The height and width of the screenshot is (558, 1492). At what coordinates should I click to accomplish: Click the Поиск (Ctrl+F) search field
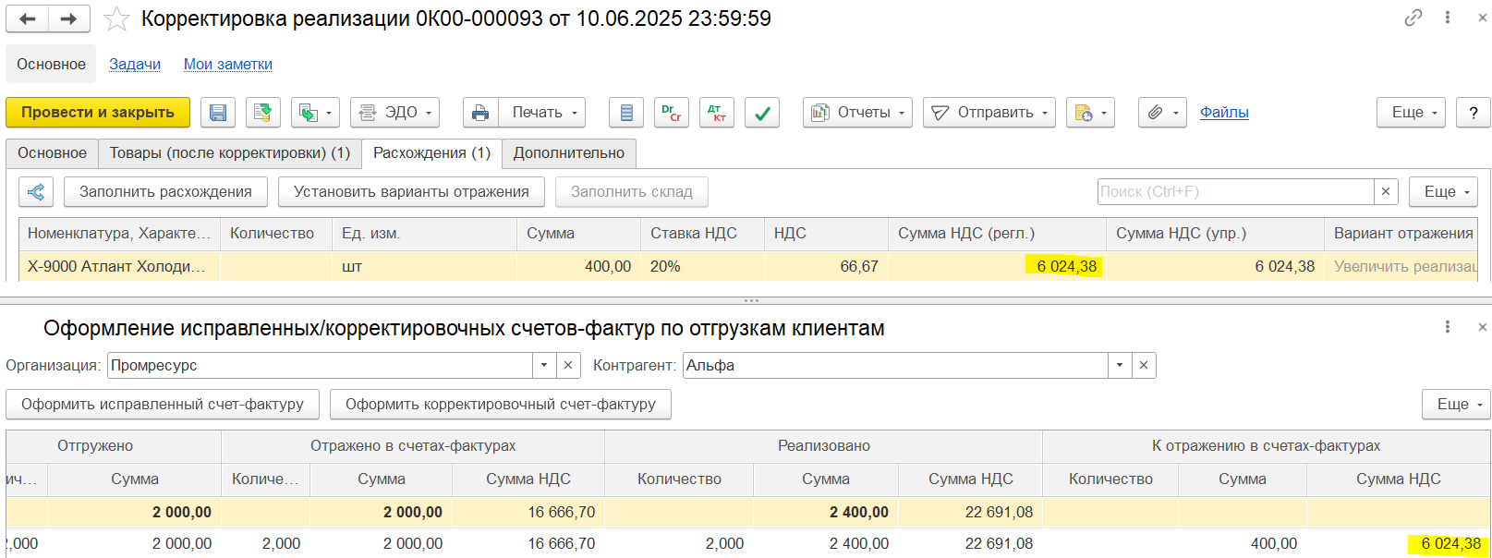pos(1235,192)
